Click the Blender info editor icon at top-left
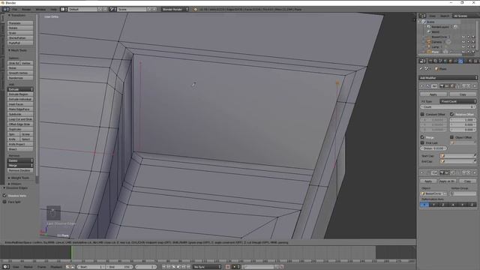 coord(6,9)
